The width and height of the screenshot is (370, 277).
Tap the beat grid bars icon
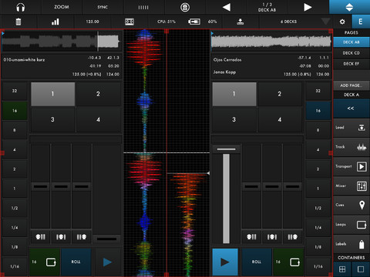pyautogui.click(x=143, y=7)
